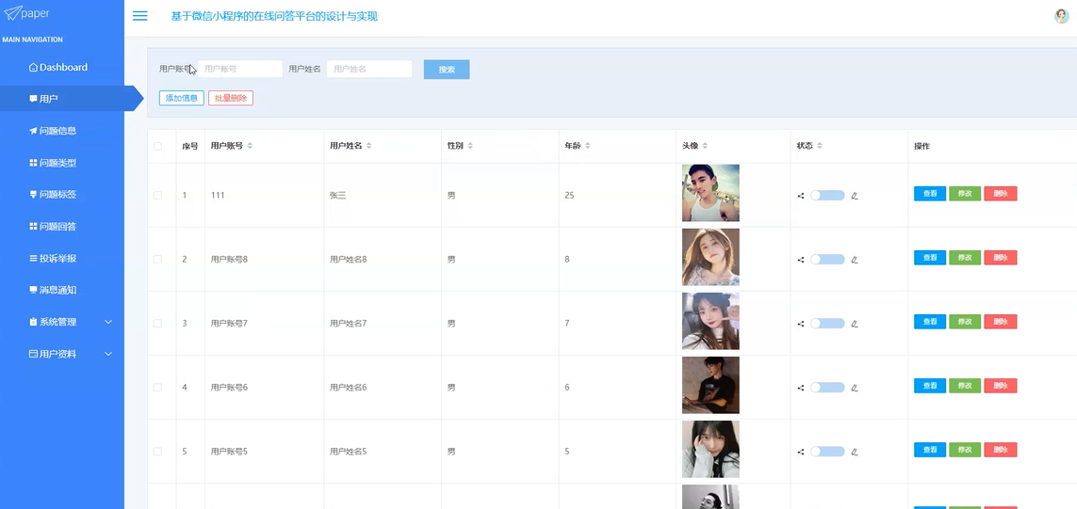
Task: Open avatar photo of user 张三
Action: pyautogui.click(x=710, y=193)
